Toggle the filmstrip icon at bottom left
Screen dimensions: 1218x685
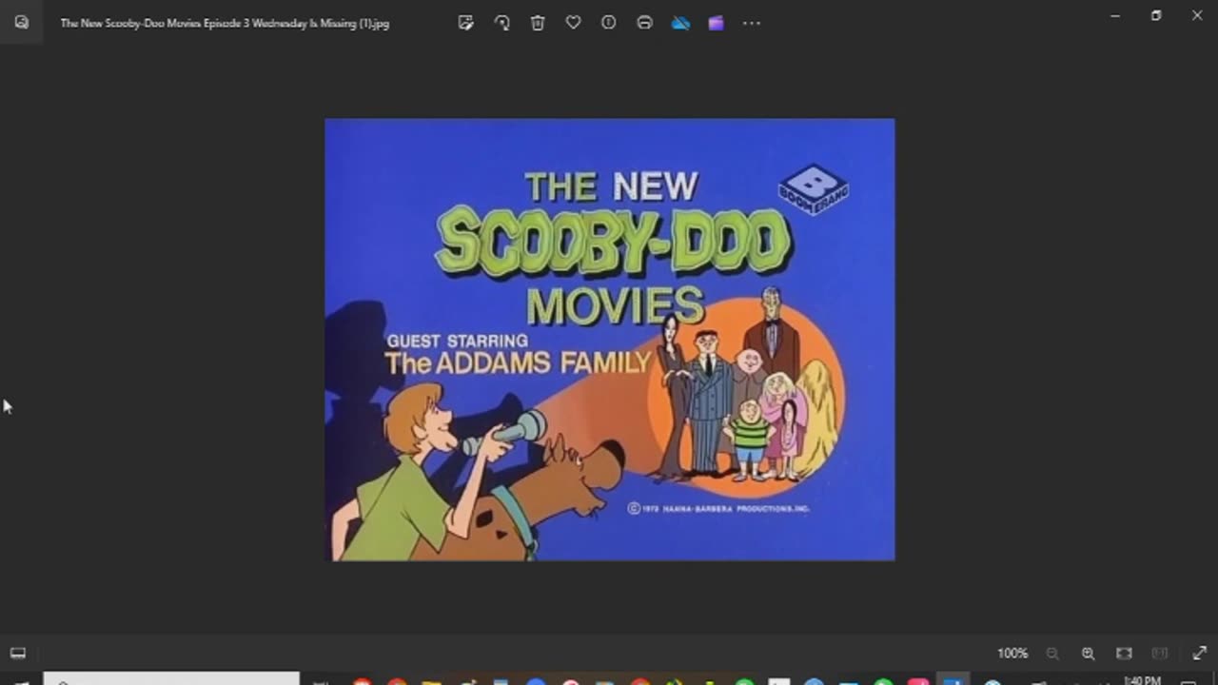18,653
